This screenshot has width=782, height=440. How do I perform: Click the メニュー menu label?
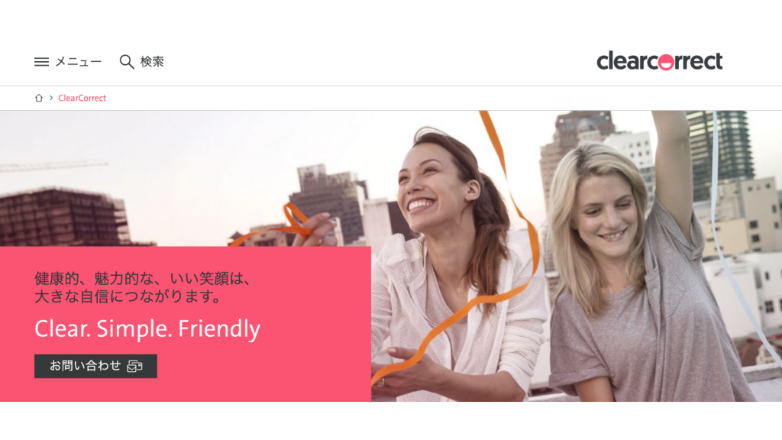pyautogui.click(x=79, y=62)
